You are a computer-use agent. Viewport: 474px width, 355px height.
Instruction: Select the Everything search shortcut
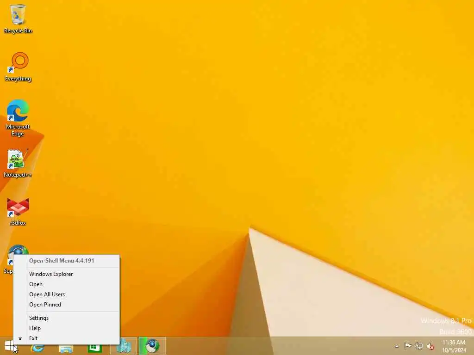(x=18, y=67)
